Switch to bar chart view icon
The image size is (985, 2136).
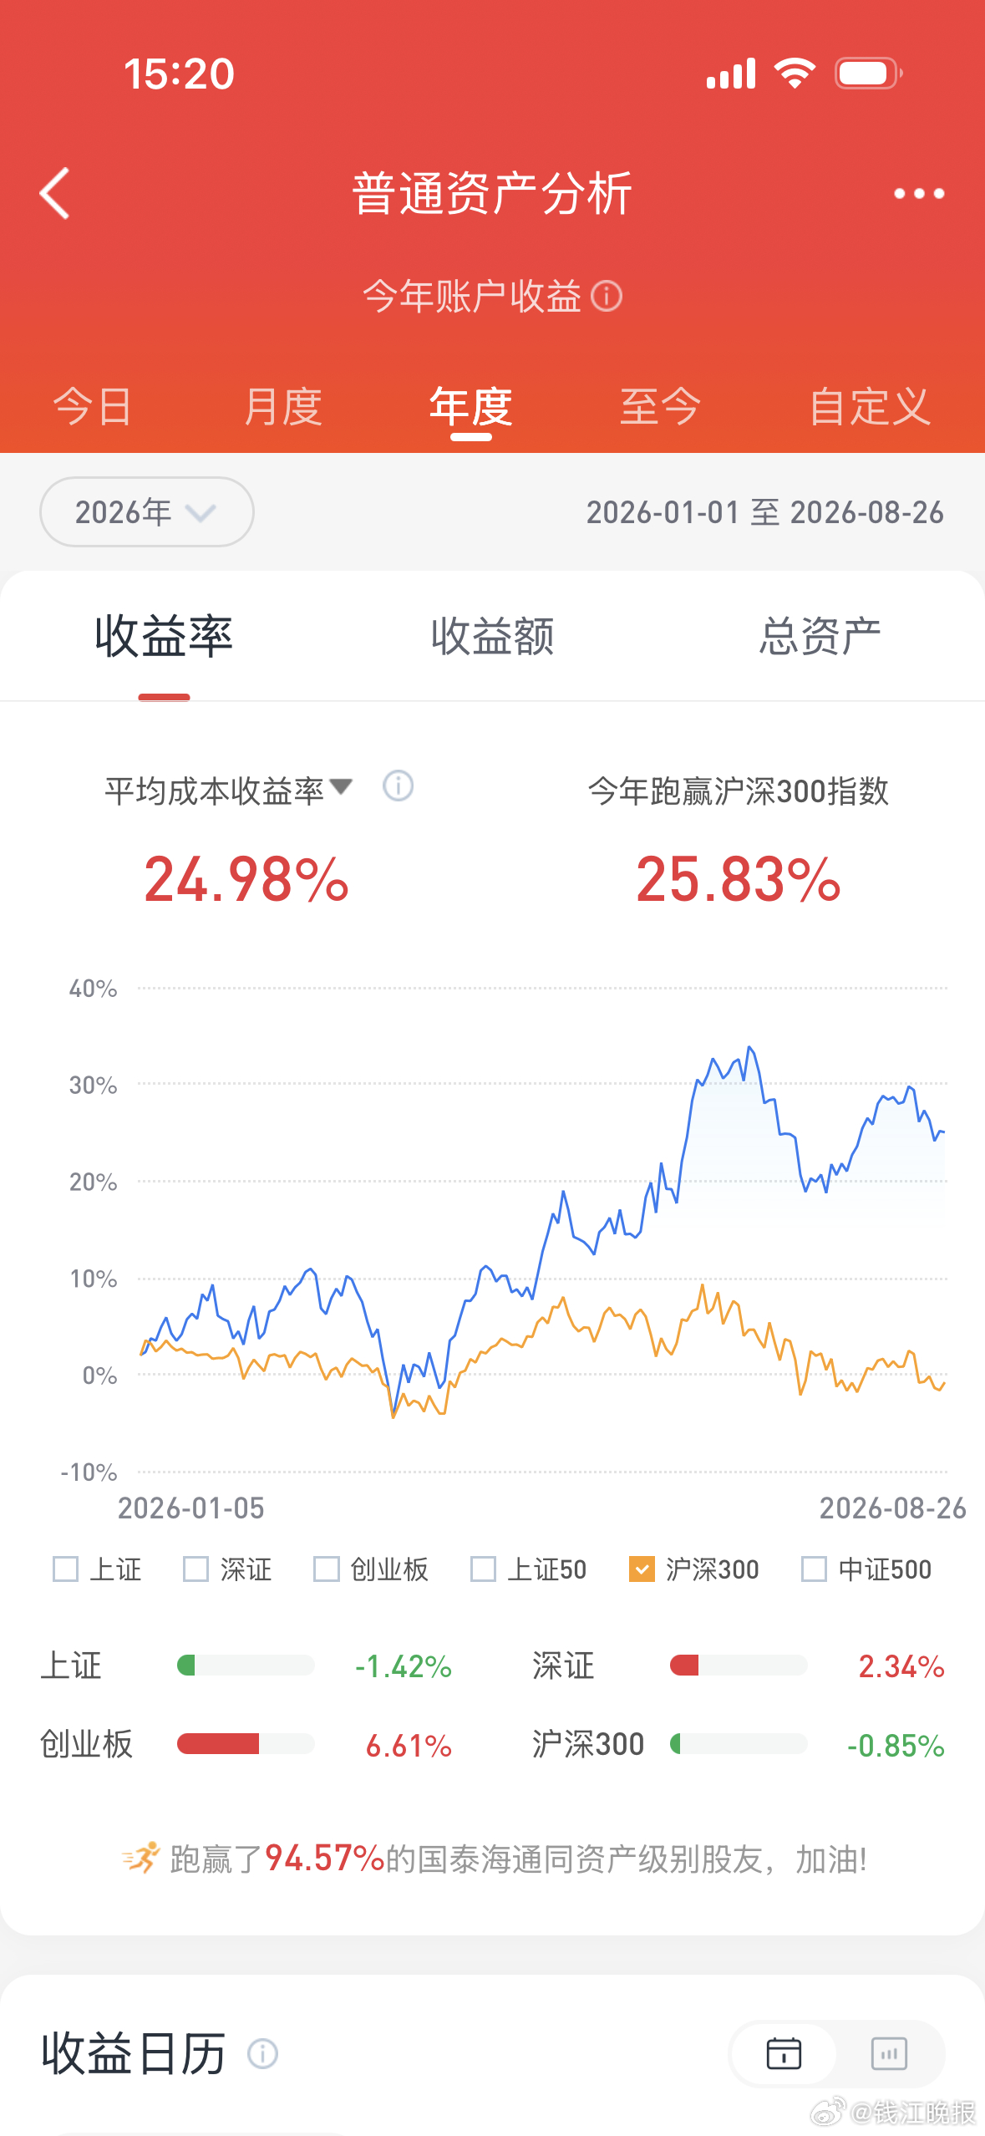[889, 2053]
